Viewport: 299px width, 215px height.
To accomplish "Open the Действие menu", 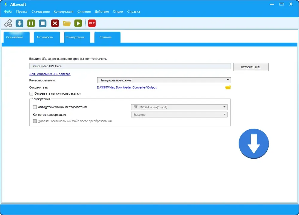I will click(x=102, y=12).
